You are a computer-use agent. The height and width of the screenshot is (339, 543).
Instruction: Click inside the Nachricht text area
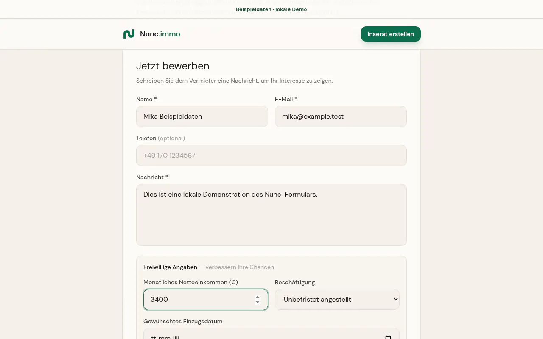pyautogui.click(x=271, y=215)
